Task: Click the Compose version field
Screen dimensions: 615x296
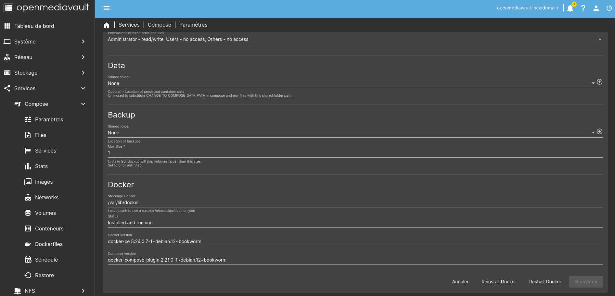Action: (x=355, y=260)
